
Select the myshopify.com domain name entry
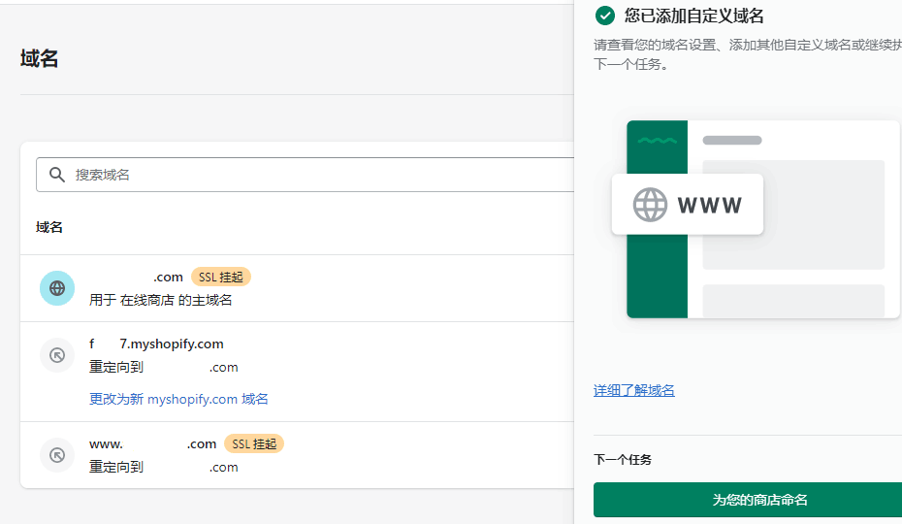point(157,344)
